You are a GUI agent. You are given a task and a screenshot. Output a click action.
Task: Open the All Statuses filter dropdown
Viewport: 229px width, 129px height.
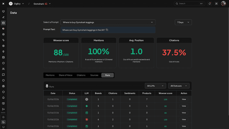pos(179,86)
